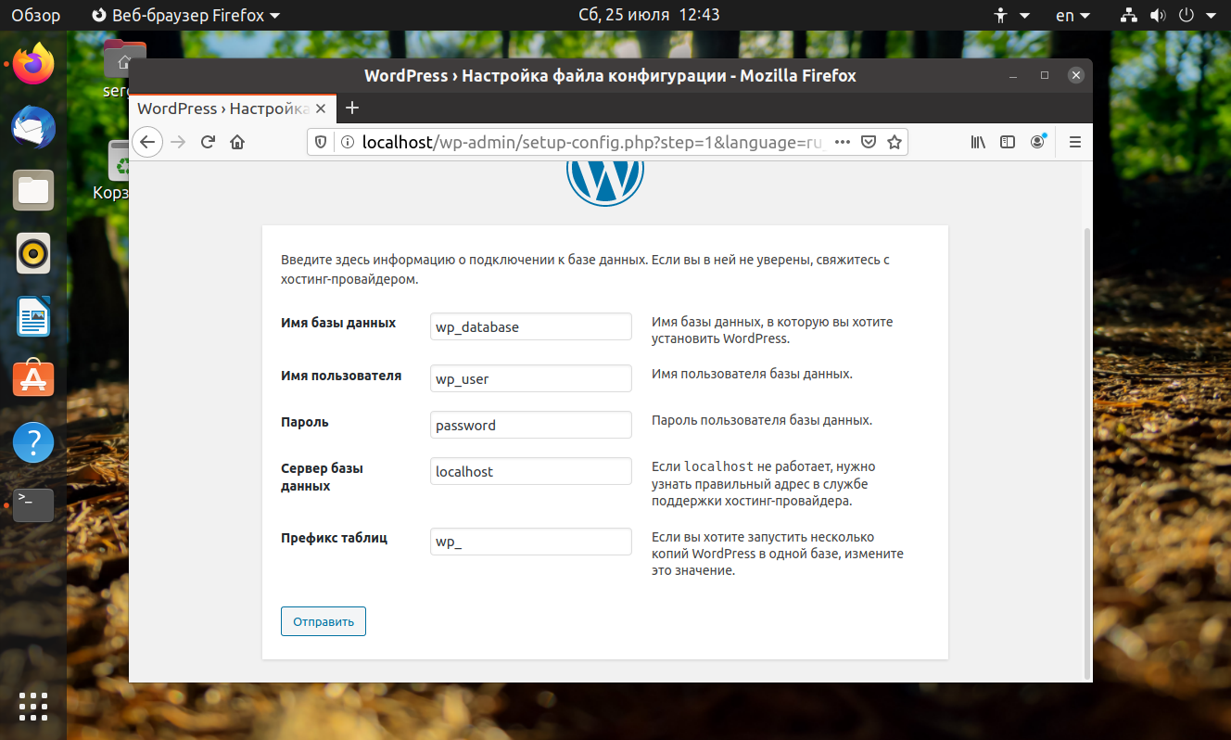
Task: Open page actions three-dot menu
Action: click(x=843, y=142)
